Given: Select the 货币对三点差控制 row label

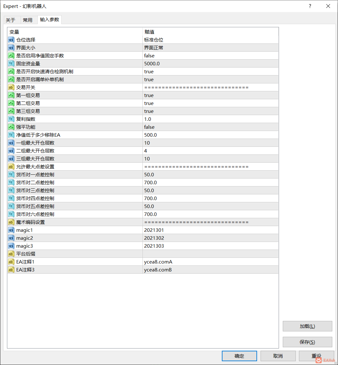Looking at the screenshot, I should click(x=35, y=190).
